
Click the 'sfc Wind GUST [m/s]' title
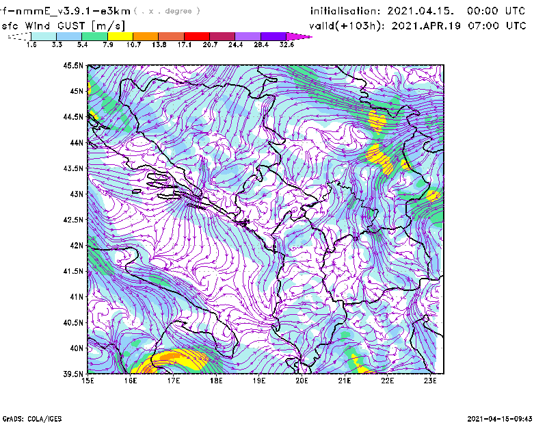(x=64, y=26)
